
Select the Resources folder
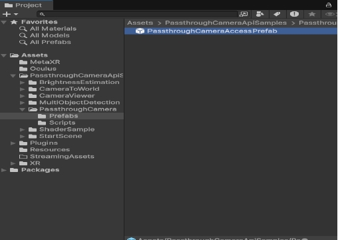[50, 149]
